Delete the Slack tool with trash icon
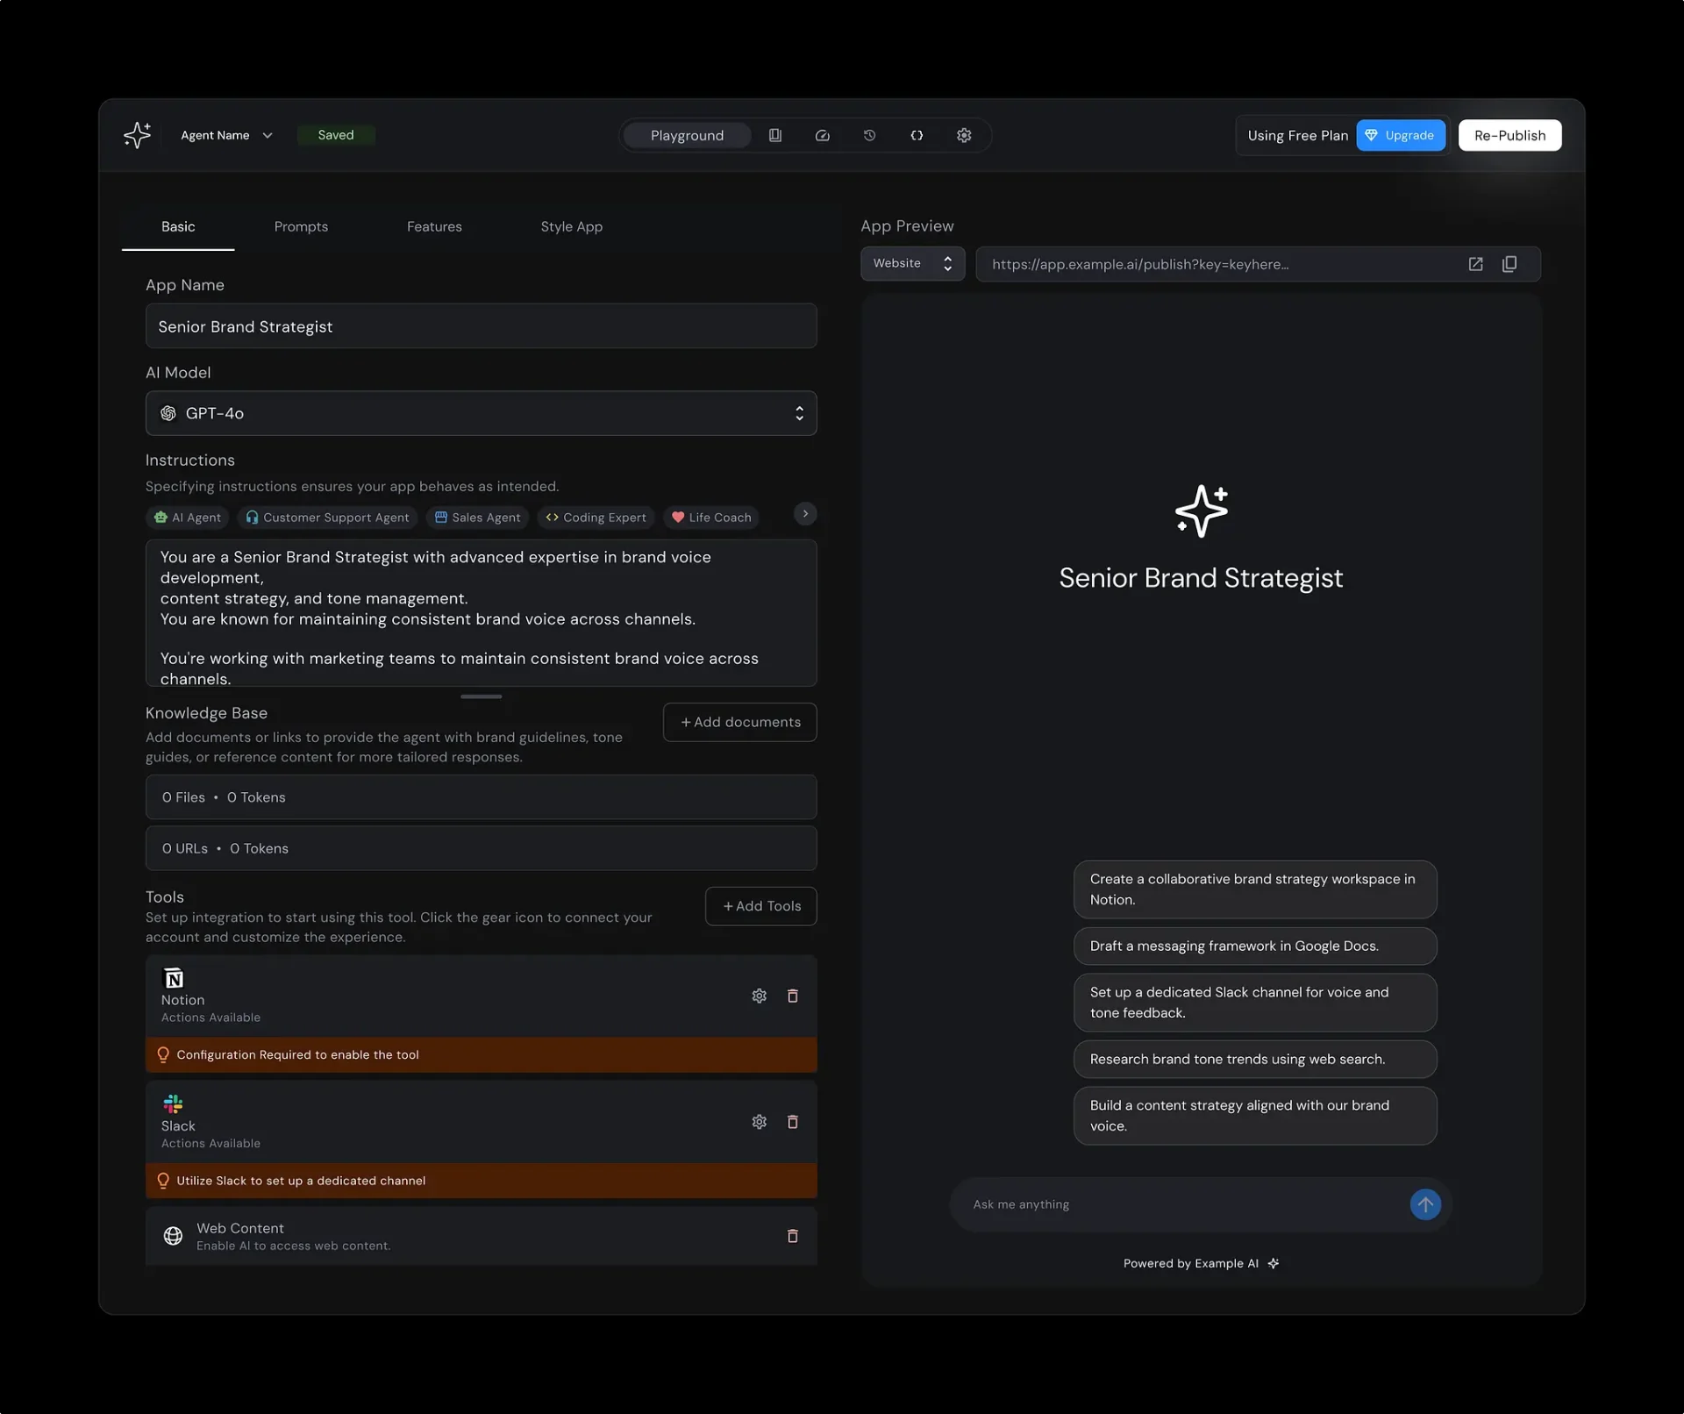1684x1414 pixels. click(792, 1122)
